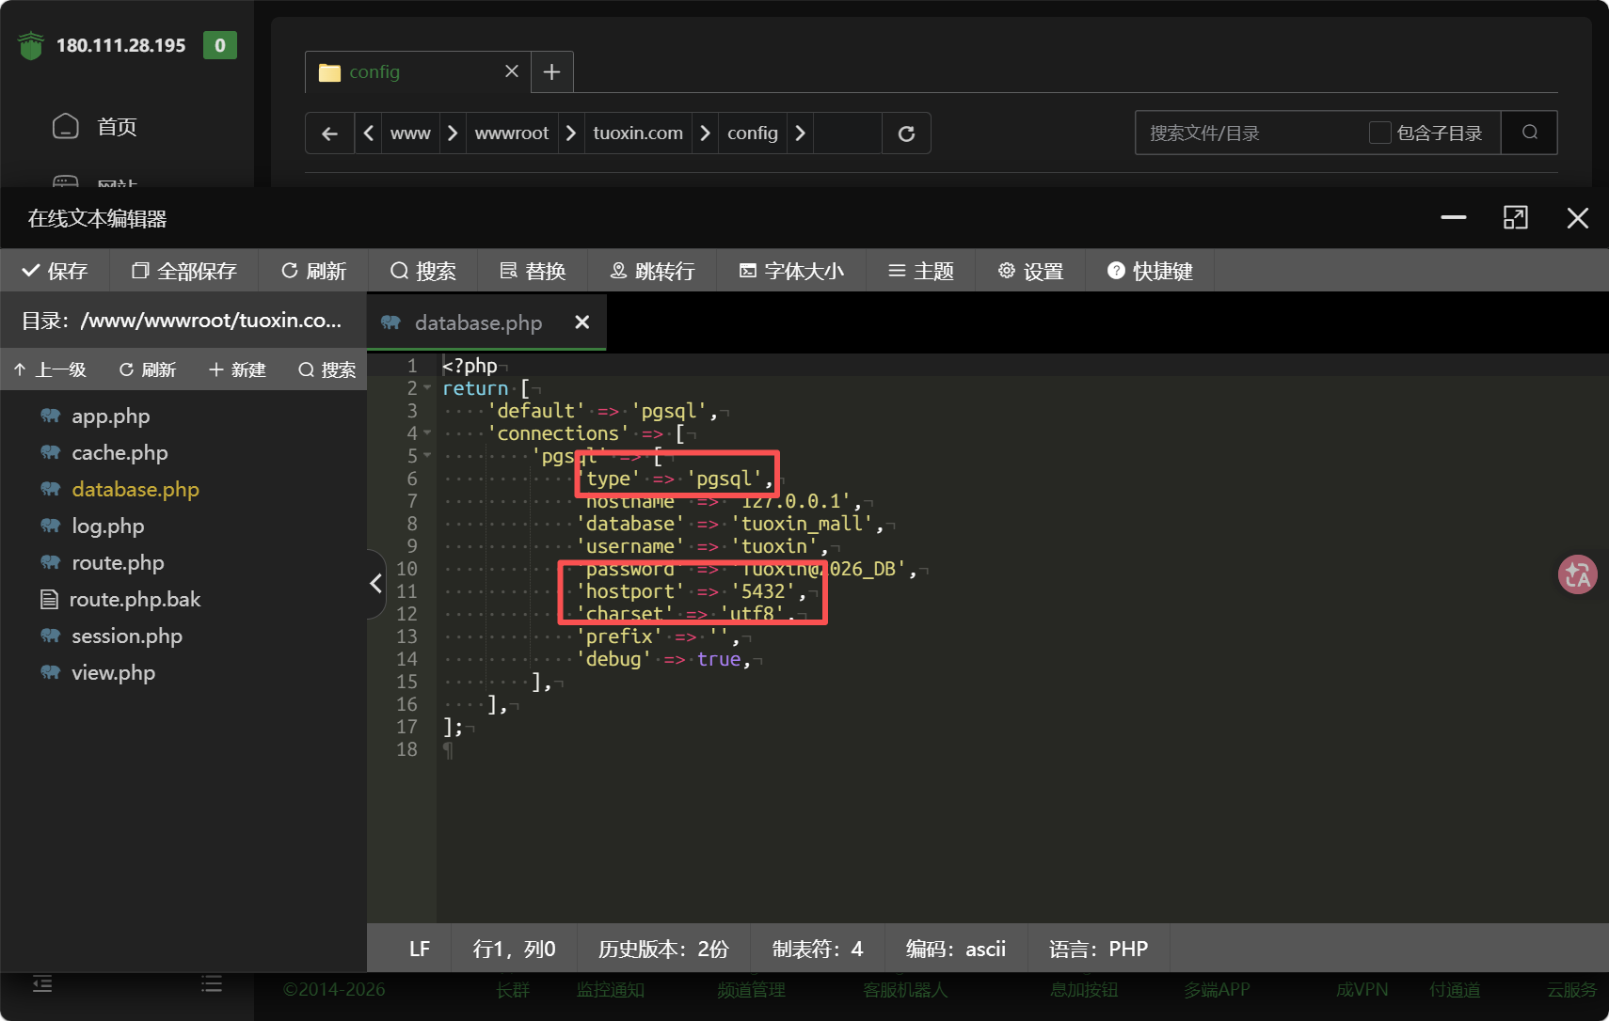The height and width of the screenshot is (1021, 1609).
Task: Open 字体大小 font size options
Action: click(x=791, y=271)
